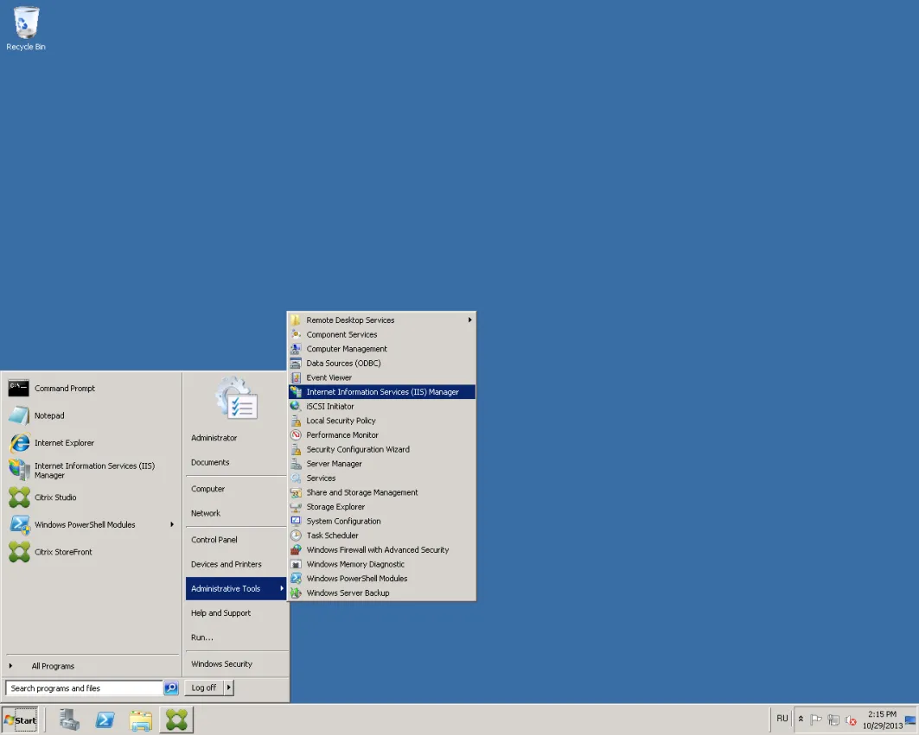919x735 pixels.
Task: Show hidden tray icons arrow
Action: coord(801,719)
